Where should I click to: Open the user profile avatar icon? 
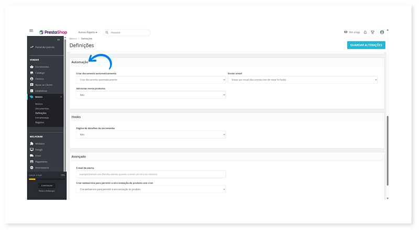[382, 32]
